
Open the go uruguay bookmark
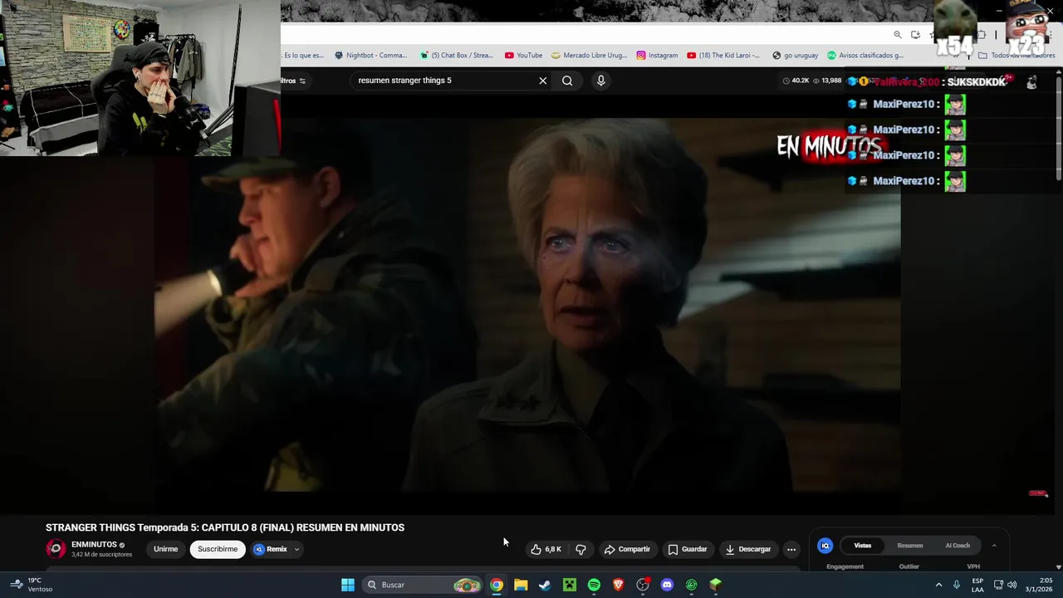coord(795,56)
